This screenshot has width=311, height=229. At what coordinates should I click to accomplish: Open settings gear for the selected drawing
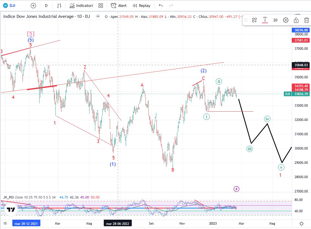(x=286, y=20)
